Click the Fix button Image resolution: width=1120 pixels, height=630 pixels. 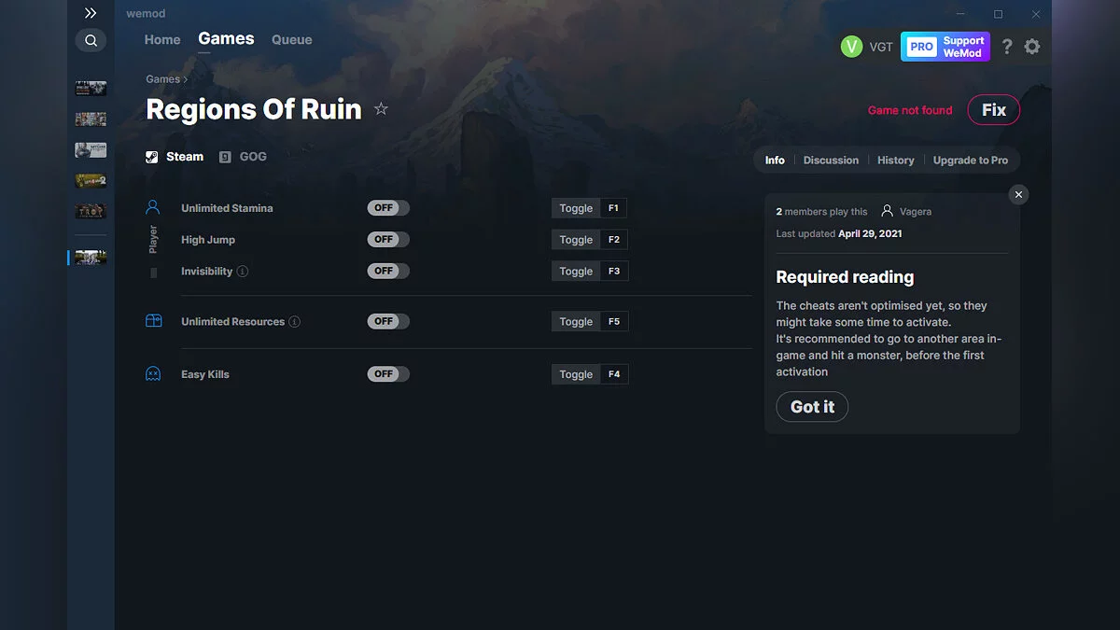coord(994,110)
